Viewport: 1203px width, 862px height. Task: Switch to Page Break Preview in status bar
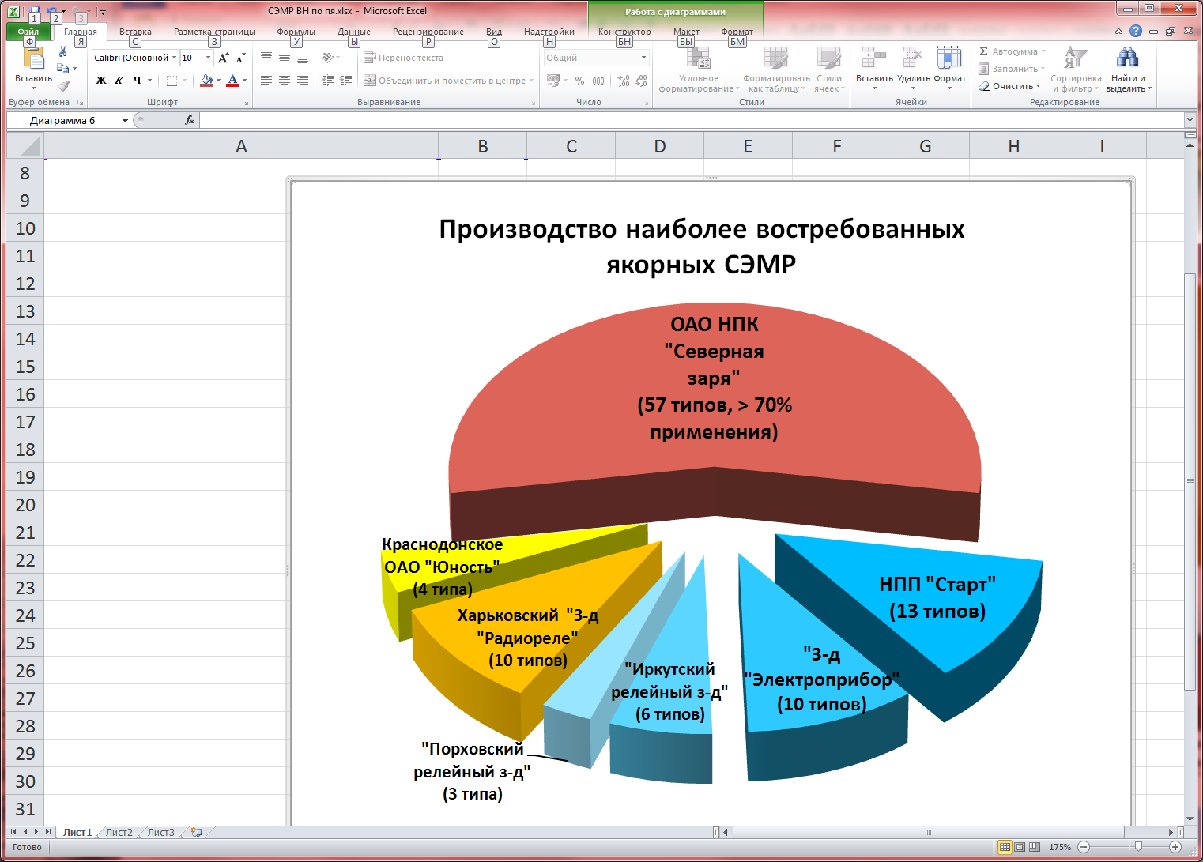click(x=1035, y=847)
